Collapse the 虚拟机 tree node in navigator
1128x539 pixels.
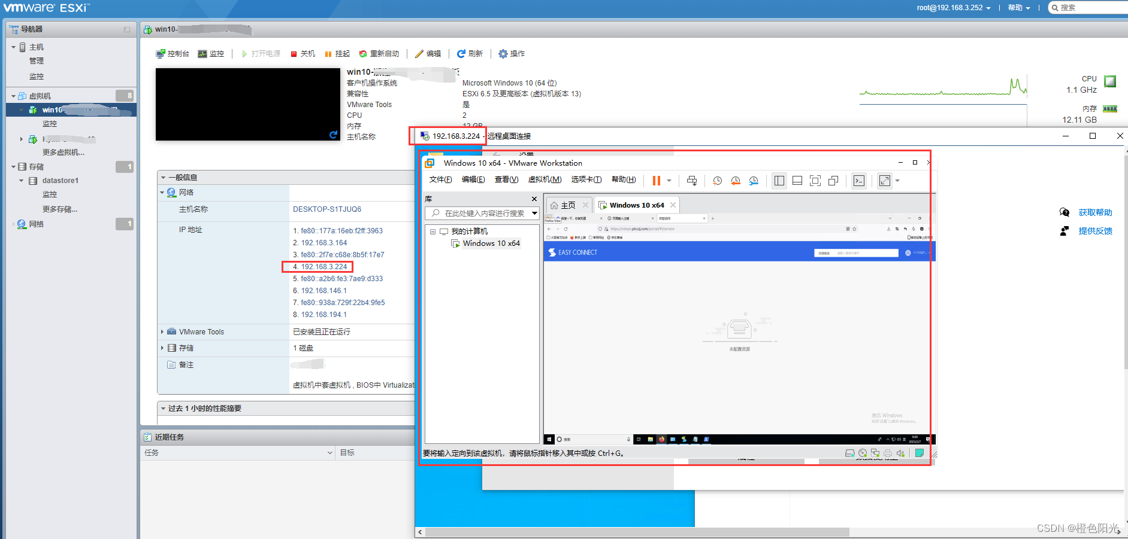(13, 96)
